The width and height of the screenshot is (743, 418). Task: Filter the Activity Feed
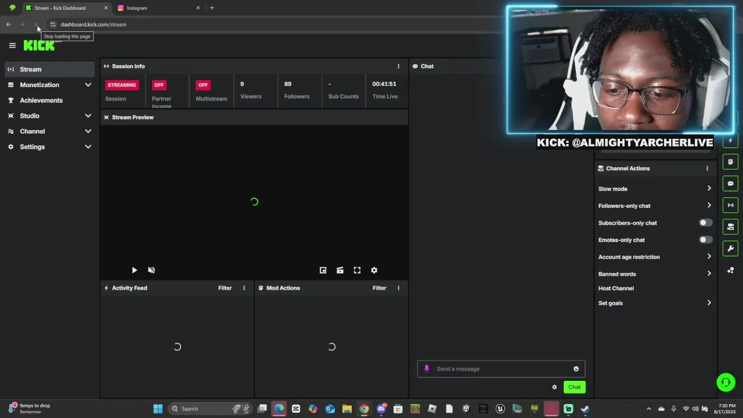pyautogui.click(x=225, y=288)
